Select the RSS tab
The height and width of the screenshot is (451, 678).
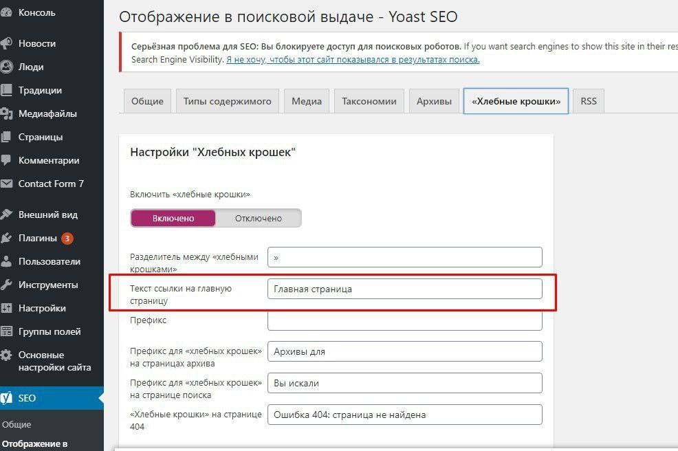pyautogui.click(x=589, y=101)
